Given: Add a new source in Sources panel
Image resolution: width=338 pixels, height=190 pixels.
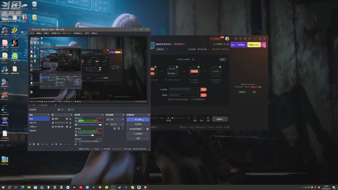Looking at the screenshot, I should (52, 144).
